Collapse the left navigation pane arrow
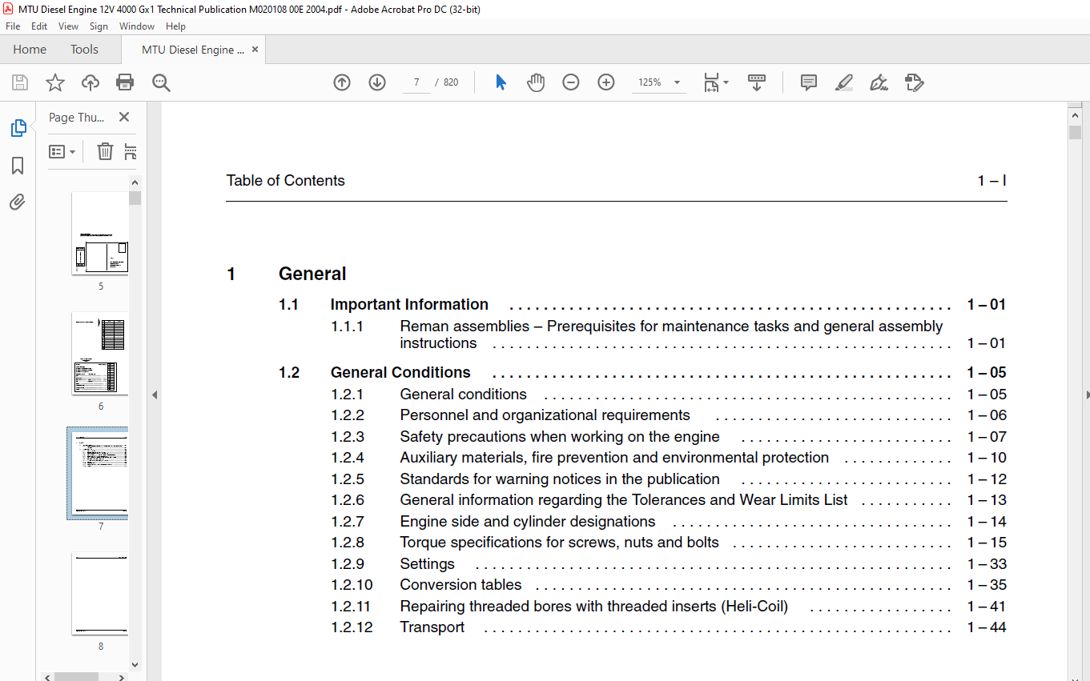Screen dimensions: 1090x681 [x=155, y=395]
